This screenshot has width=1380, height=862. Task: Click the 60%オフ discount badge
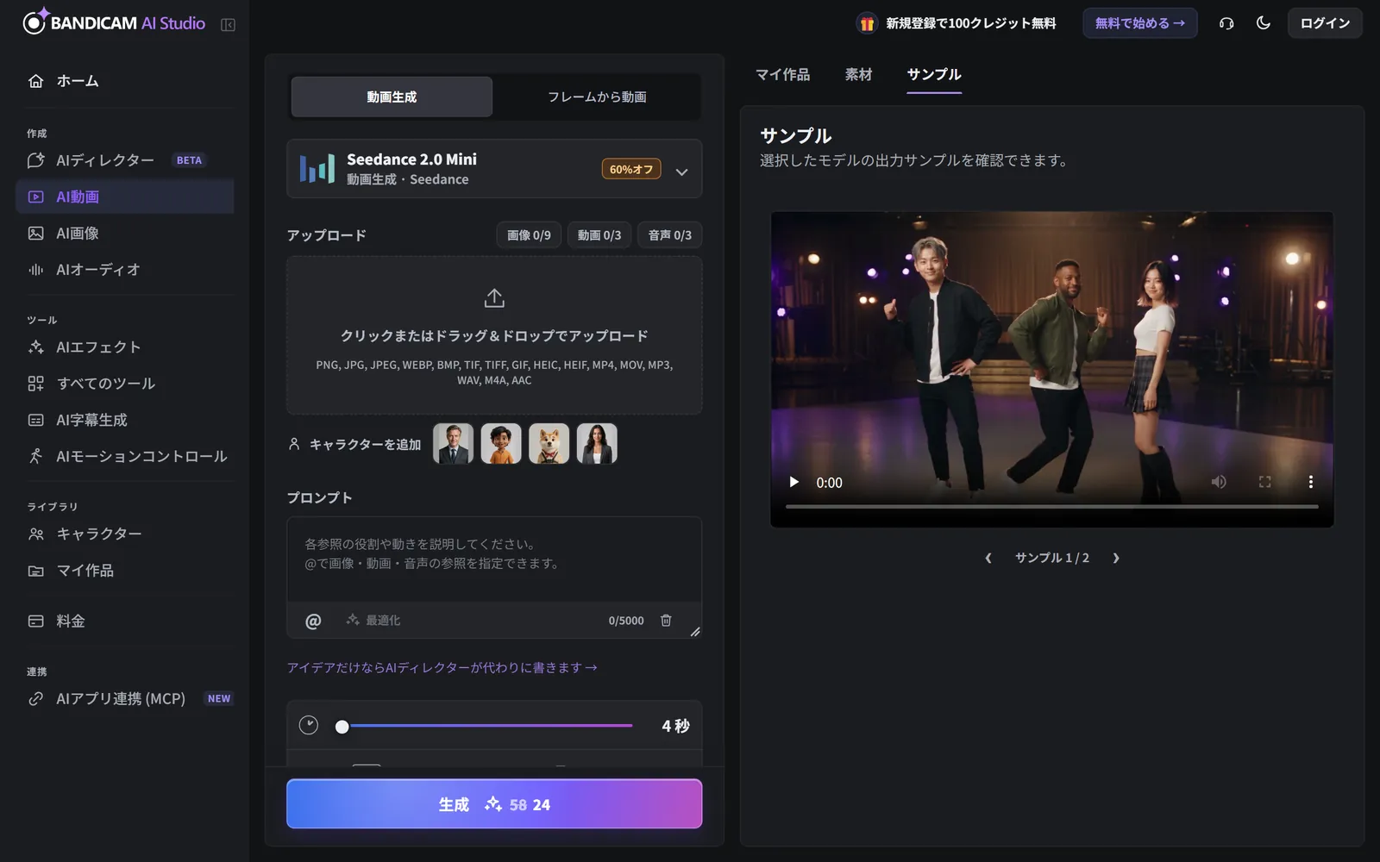coord(631,169)
